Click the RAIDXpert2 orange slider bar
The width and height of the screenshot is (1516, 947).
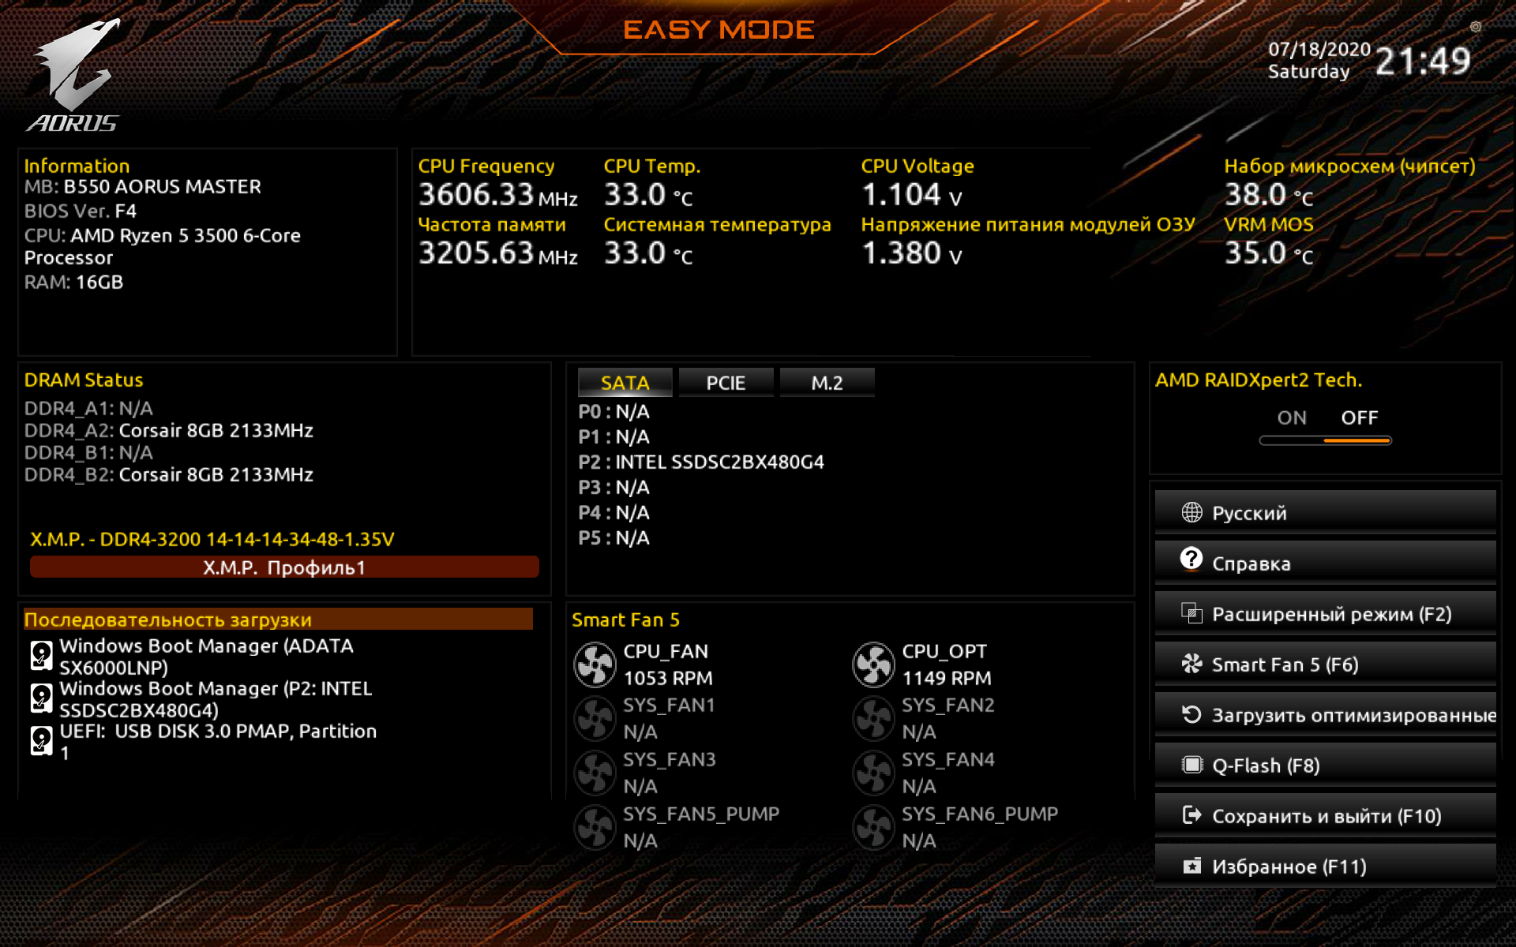click(x=1357, y=440)
